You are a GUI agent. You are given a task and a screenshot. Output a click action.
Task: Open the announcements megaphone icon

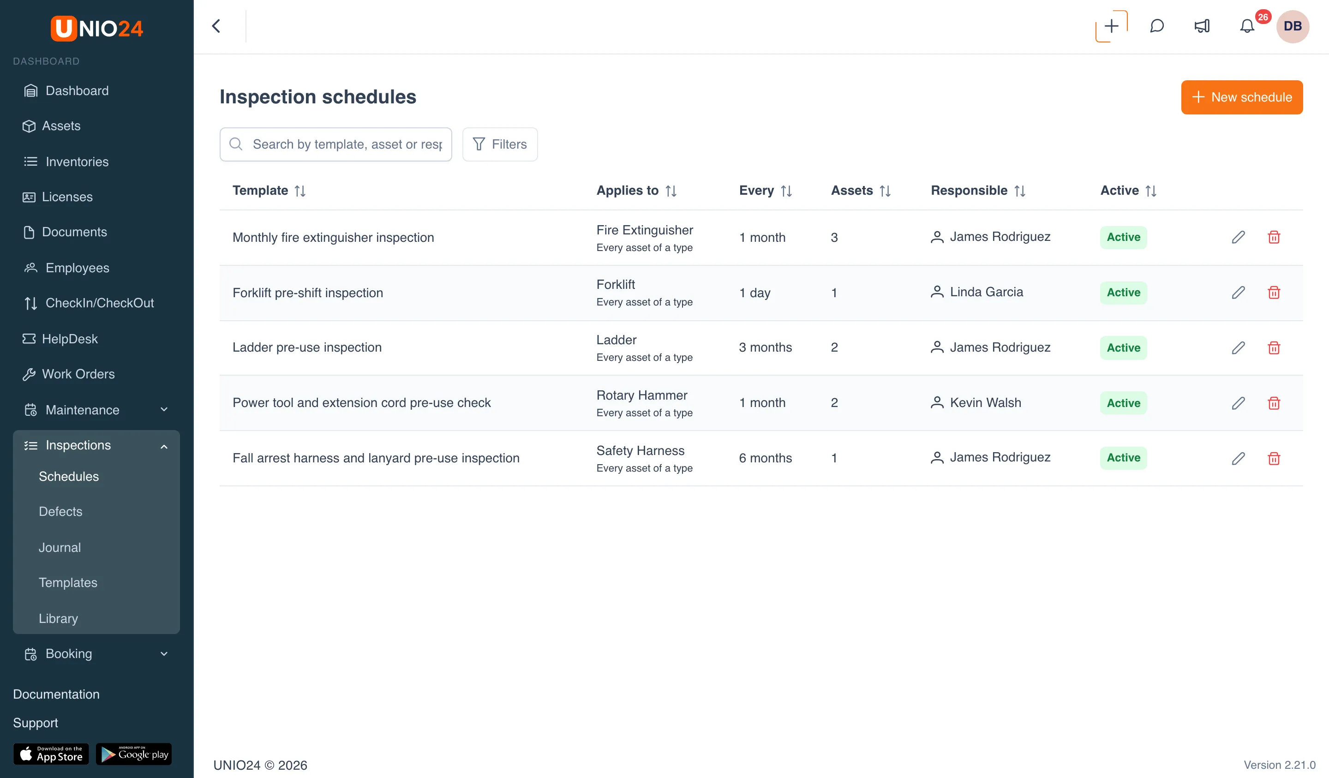point(1202,26)
